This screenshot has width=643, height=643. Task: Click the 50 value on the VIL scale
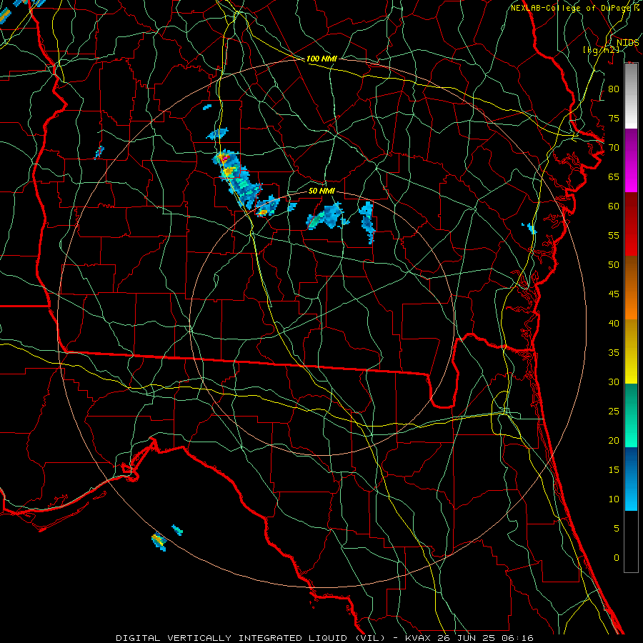614,264
